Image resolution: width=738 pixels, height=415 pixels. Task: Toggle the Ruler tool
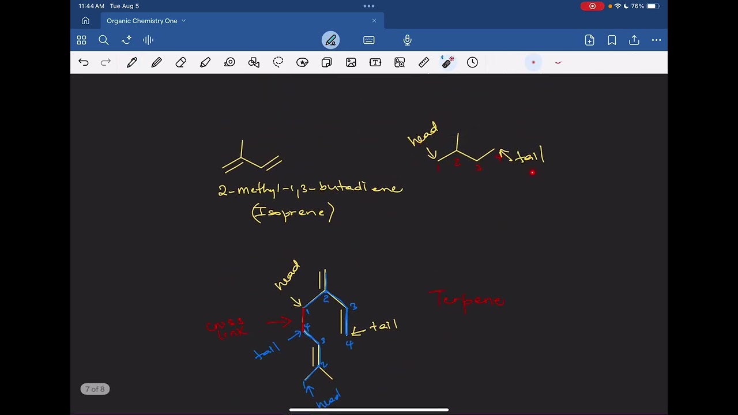point(424,62)
